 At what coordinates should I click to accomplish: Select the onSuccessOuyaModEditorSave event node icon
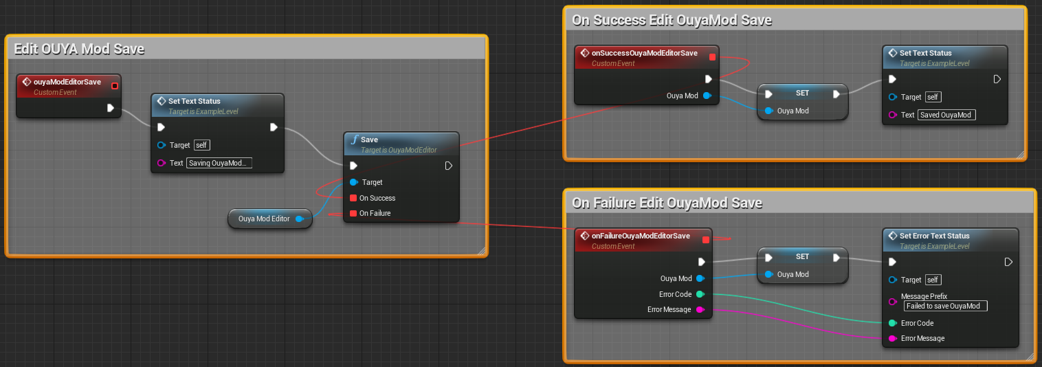(x=585, y=53)
